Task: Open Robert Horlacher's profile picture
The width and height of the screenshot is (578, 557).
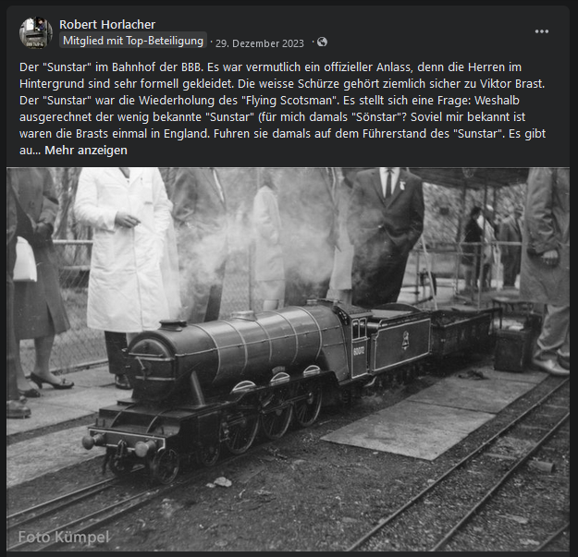Action: [x=36, y=32]
